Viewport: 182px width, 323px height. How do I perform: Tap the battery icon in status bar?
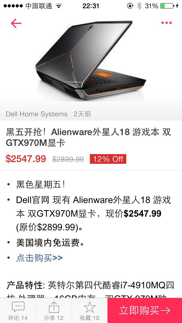tap(167, 6)
